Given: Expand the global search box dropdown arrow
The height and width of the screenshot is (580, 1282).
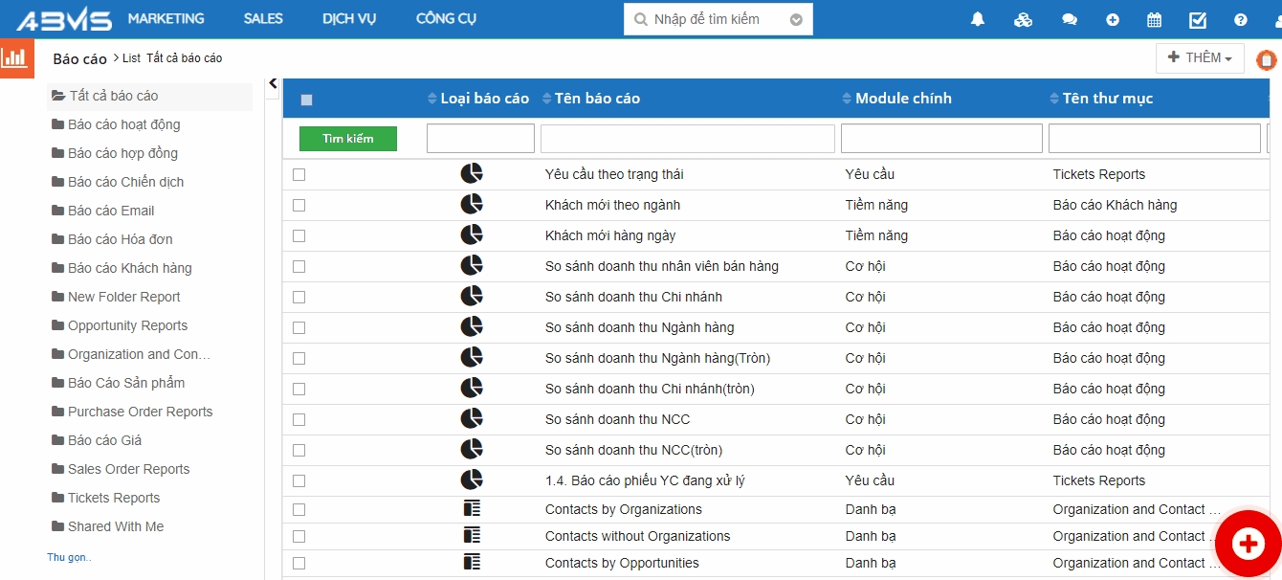Looking at the screenshot, I should point(796,19).
